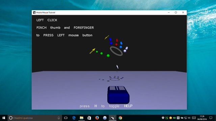Click the volume speaker tray icon

click(x=190, y=118)
